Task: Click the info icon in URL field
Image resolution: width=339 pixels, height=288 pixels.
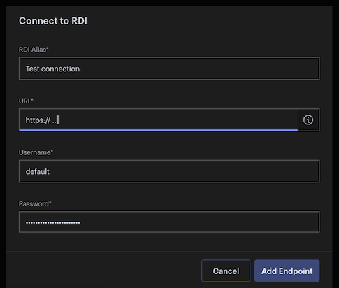Action: [x=308, y=120]
